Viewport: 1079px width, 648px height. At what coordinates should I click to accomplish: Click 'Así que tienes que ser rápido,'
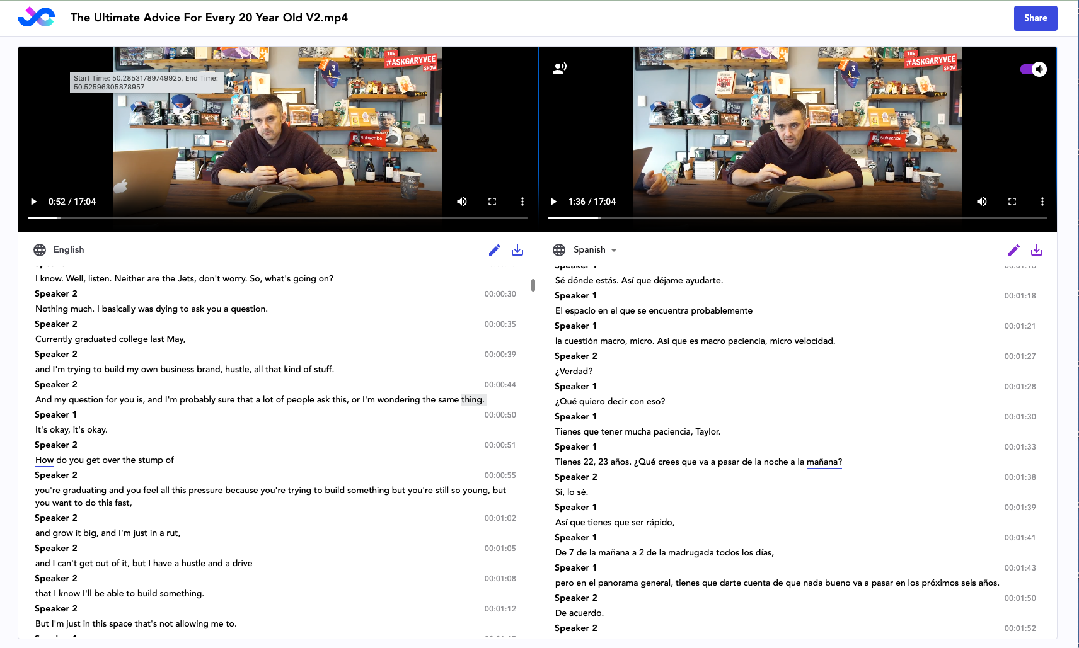(x=615, y=522)
